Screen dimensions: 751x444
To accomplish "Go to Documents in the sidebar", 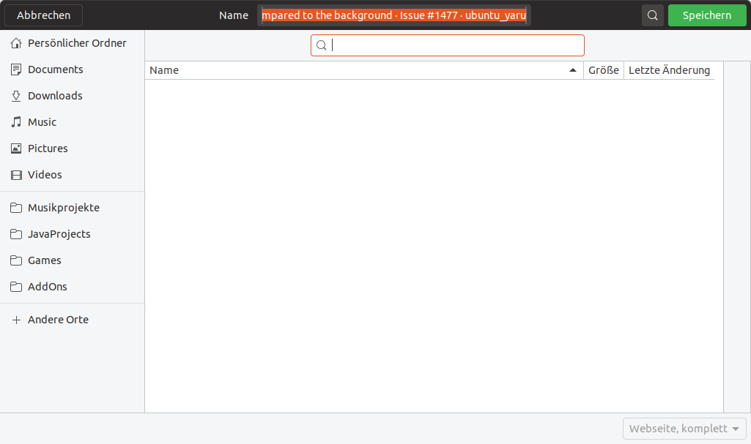I will [x=72, y=69].
